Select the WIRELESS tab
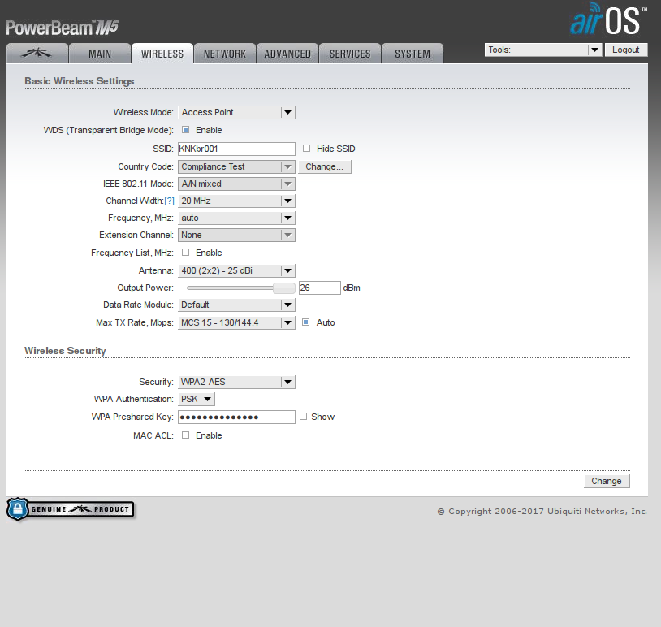The height and width of the screenshot is (627, 661). click(x=162, y=54)
